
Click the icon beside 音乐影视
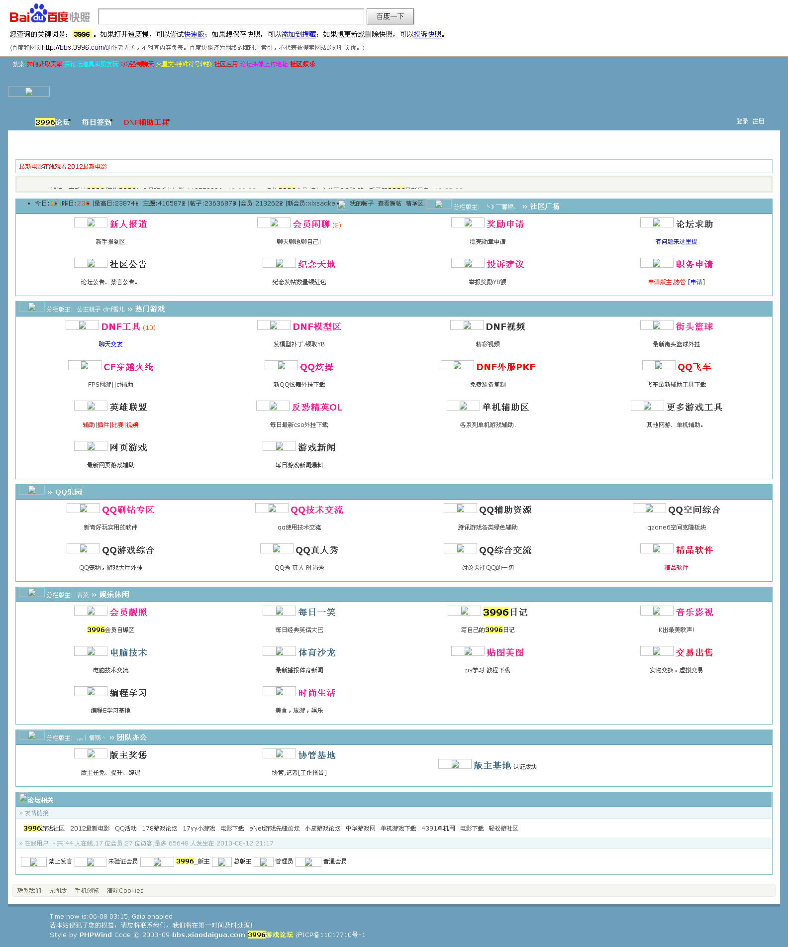click(x=656, y=611)
